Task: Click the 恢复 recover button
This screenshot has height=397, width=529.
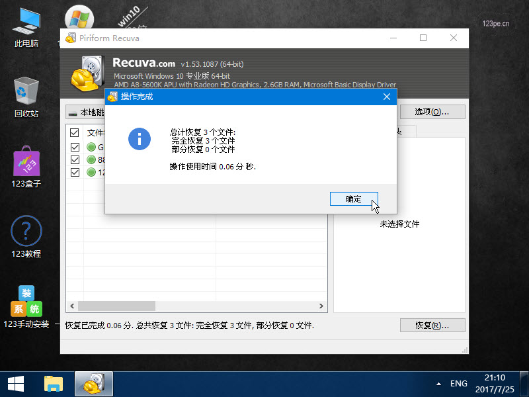Action: (432, 326)
